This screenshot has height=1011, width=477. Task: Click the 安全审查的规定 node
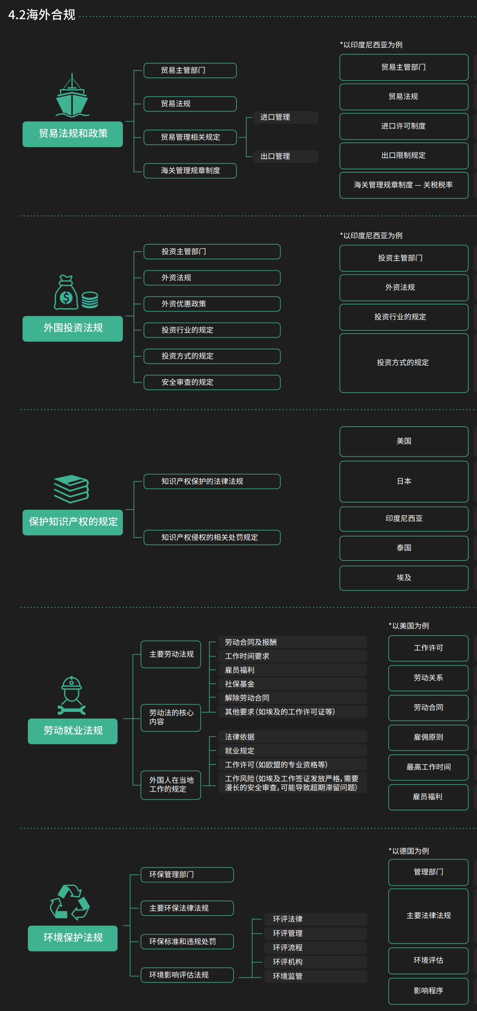click(x=212, y=382)
